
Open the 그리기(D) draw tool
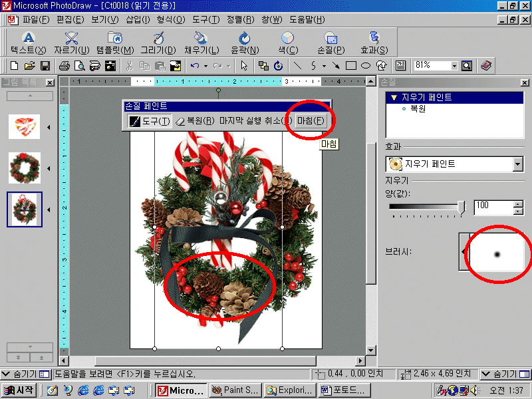[158, 43]
